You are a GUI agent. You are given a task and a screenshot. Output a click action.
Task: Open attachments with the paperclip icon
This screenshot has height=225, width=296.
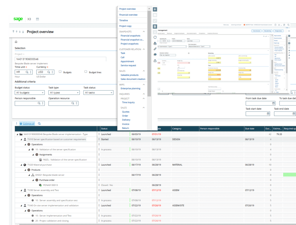(x=155, y=49)
